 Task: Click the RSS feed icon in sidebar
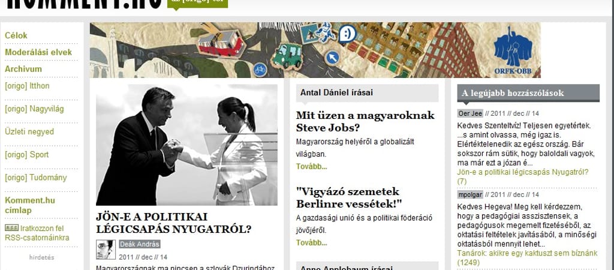(11, 227)
